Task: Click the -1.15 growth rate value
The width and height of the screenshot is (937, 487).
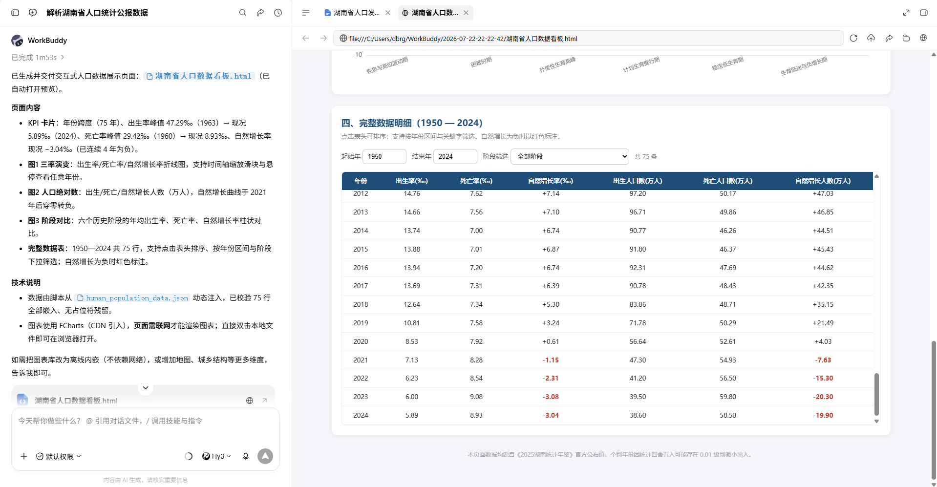Action: (x=551, y=360)
